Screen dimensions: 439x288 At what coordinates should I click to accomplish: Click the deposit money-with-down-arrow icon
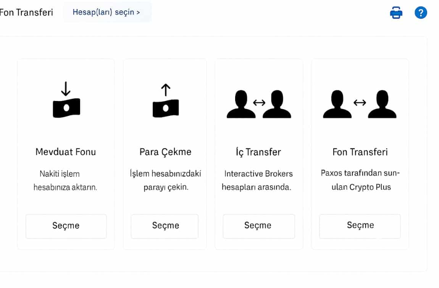[x=66, y=99]
